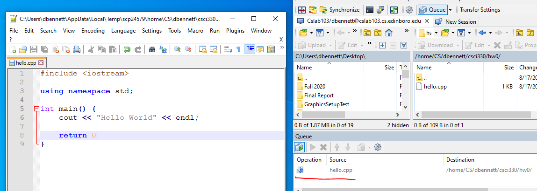Sort local panel by Name column
Image resolution: width=537 pixels, height=191 pixels.
(329, 68)
